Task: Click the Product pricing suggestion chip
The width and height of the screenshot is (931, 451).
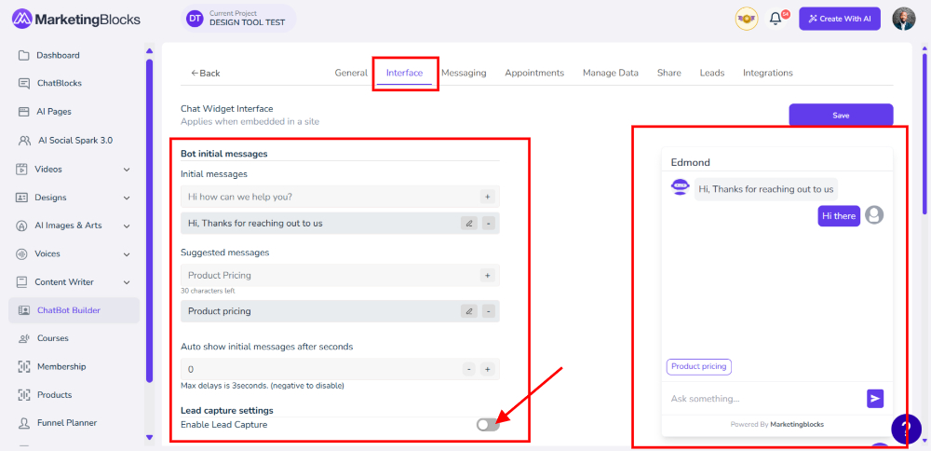Action: coord(699,366)
